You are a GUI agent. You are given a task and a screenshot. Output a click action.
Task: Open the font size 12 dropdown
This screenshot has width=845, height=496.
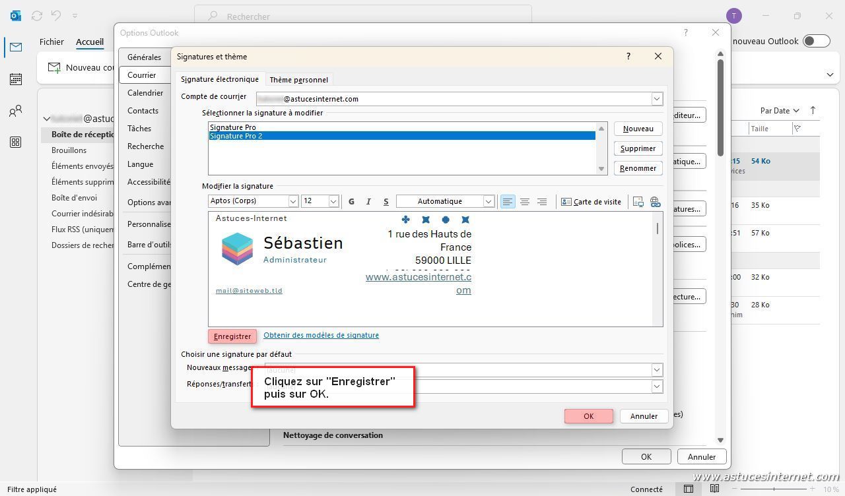tap(333, 202)
